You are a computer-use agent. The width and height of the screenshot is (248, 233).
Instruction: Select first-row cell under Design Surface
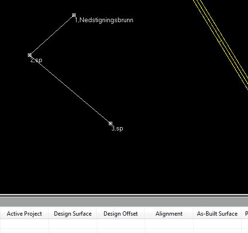73,224
